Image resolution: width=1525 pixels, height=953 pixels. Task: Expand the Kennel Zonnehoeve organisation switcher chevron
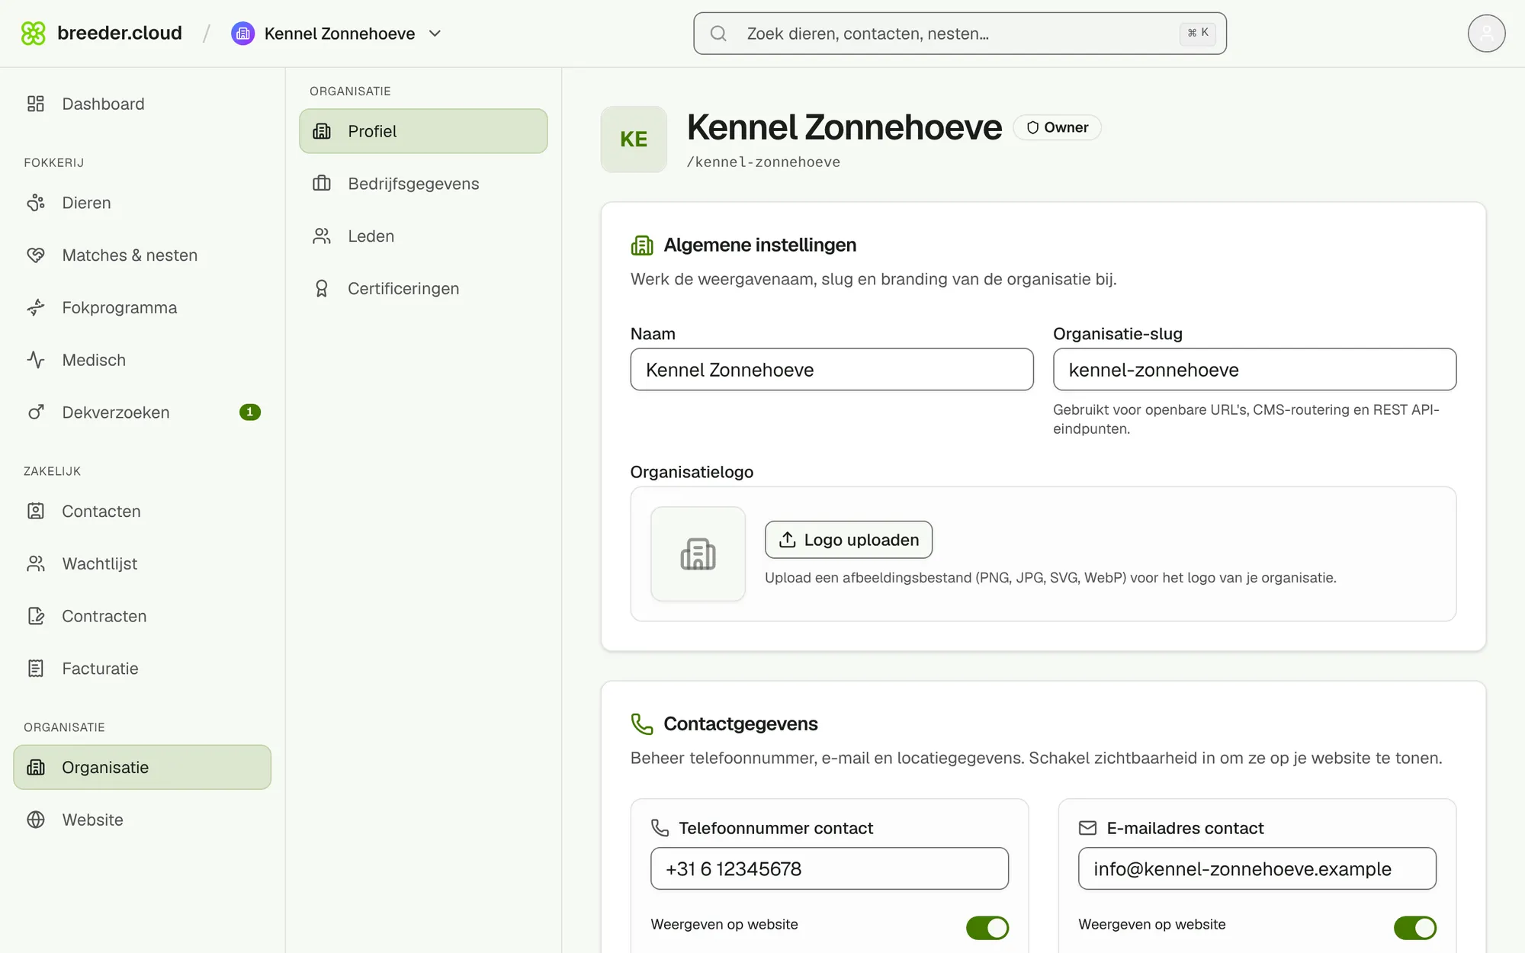point(435,34)
